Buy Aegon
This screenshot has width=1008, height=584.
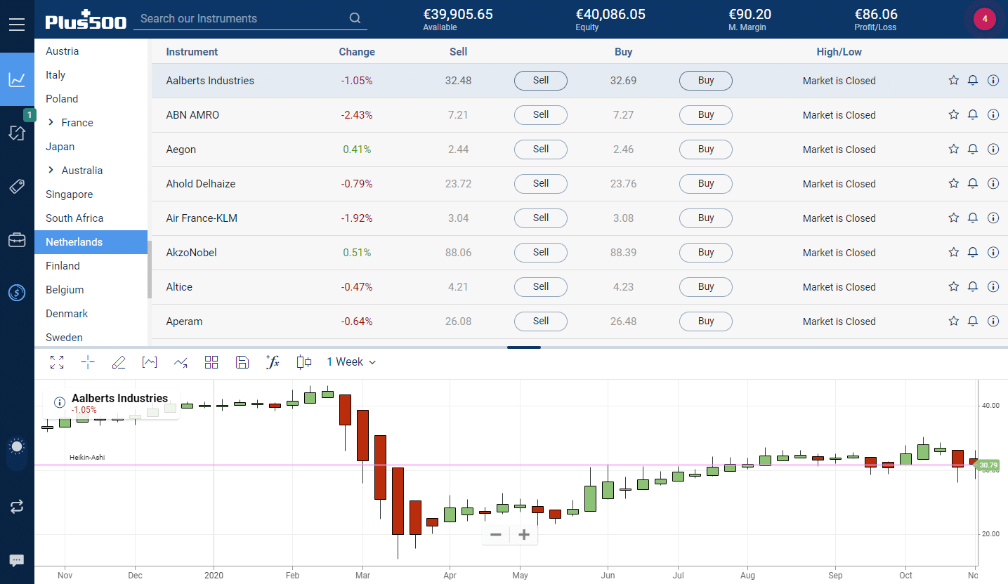[706, 149]
